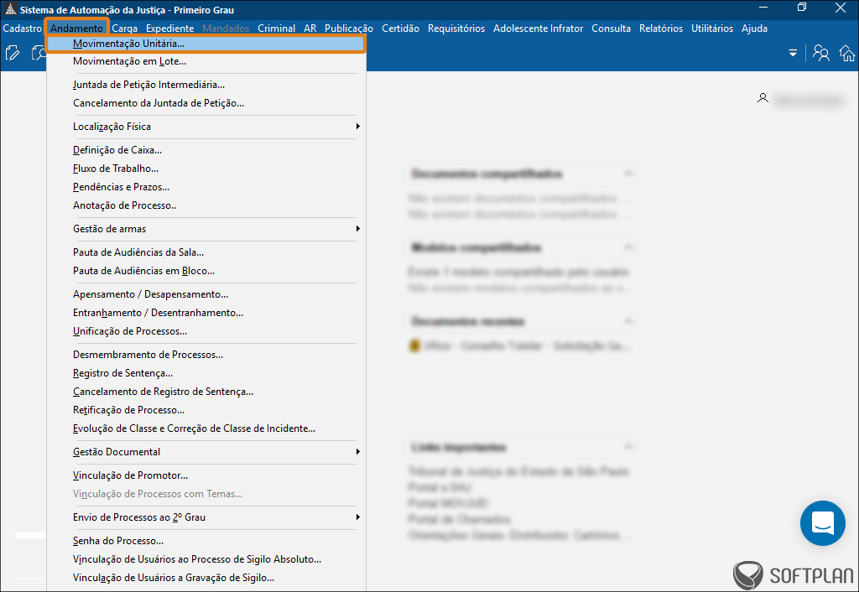
Task: Expand the Gestão de armas submenu
Action: [357, 228]
